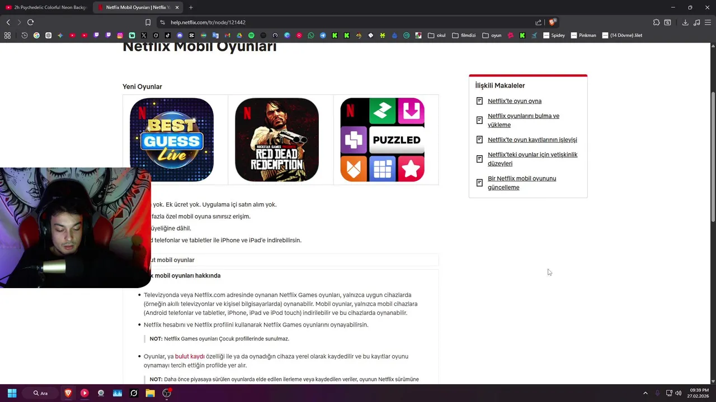Screen dimensions: 716x402
Task: Open ChatGPT bookmark icon
Action: click(48, 35)
